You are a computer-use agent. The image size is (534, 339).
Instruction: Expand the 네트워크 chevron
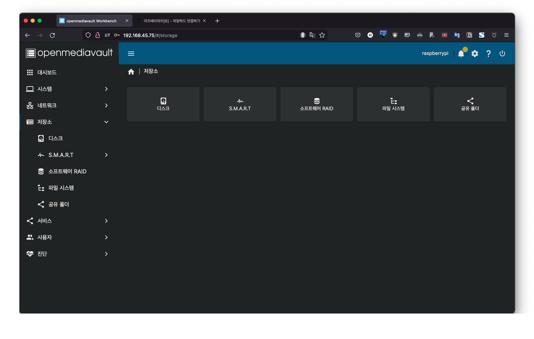pos(106,105)
